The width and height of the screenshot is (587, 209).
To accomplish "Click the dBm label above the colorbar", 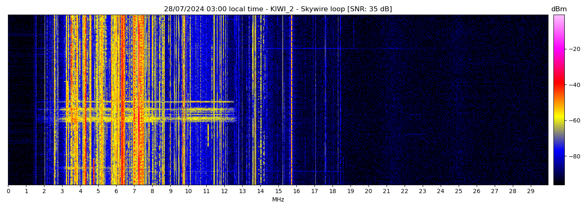I will [x=558, y=9].
